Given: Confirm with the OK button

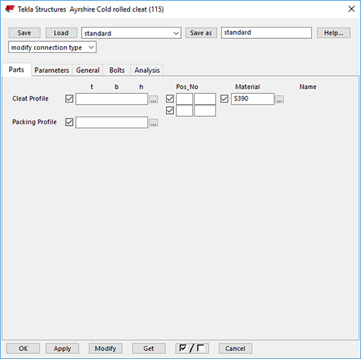Looking at the screenshot, I should coord(23,348).
